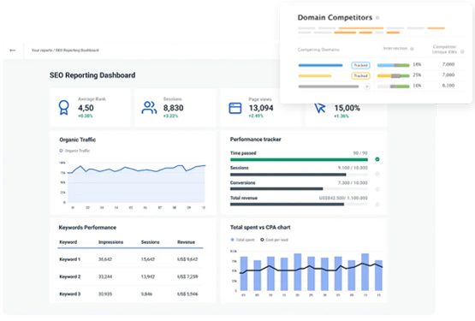
Task: Click sessions value 9,846 for Keyword 3
Action: [146, 294]
